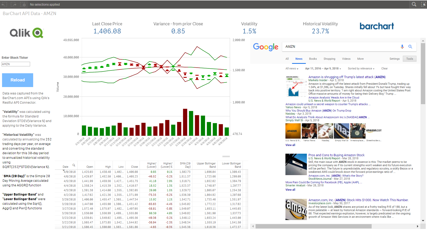Image resolution: width=427 pixels, height=230 pixels.
Task: Click the Google search box containing AMZN
Action: [x=349, y=47]
